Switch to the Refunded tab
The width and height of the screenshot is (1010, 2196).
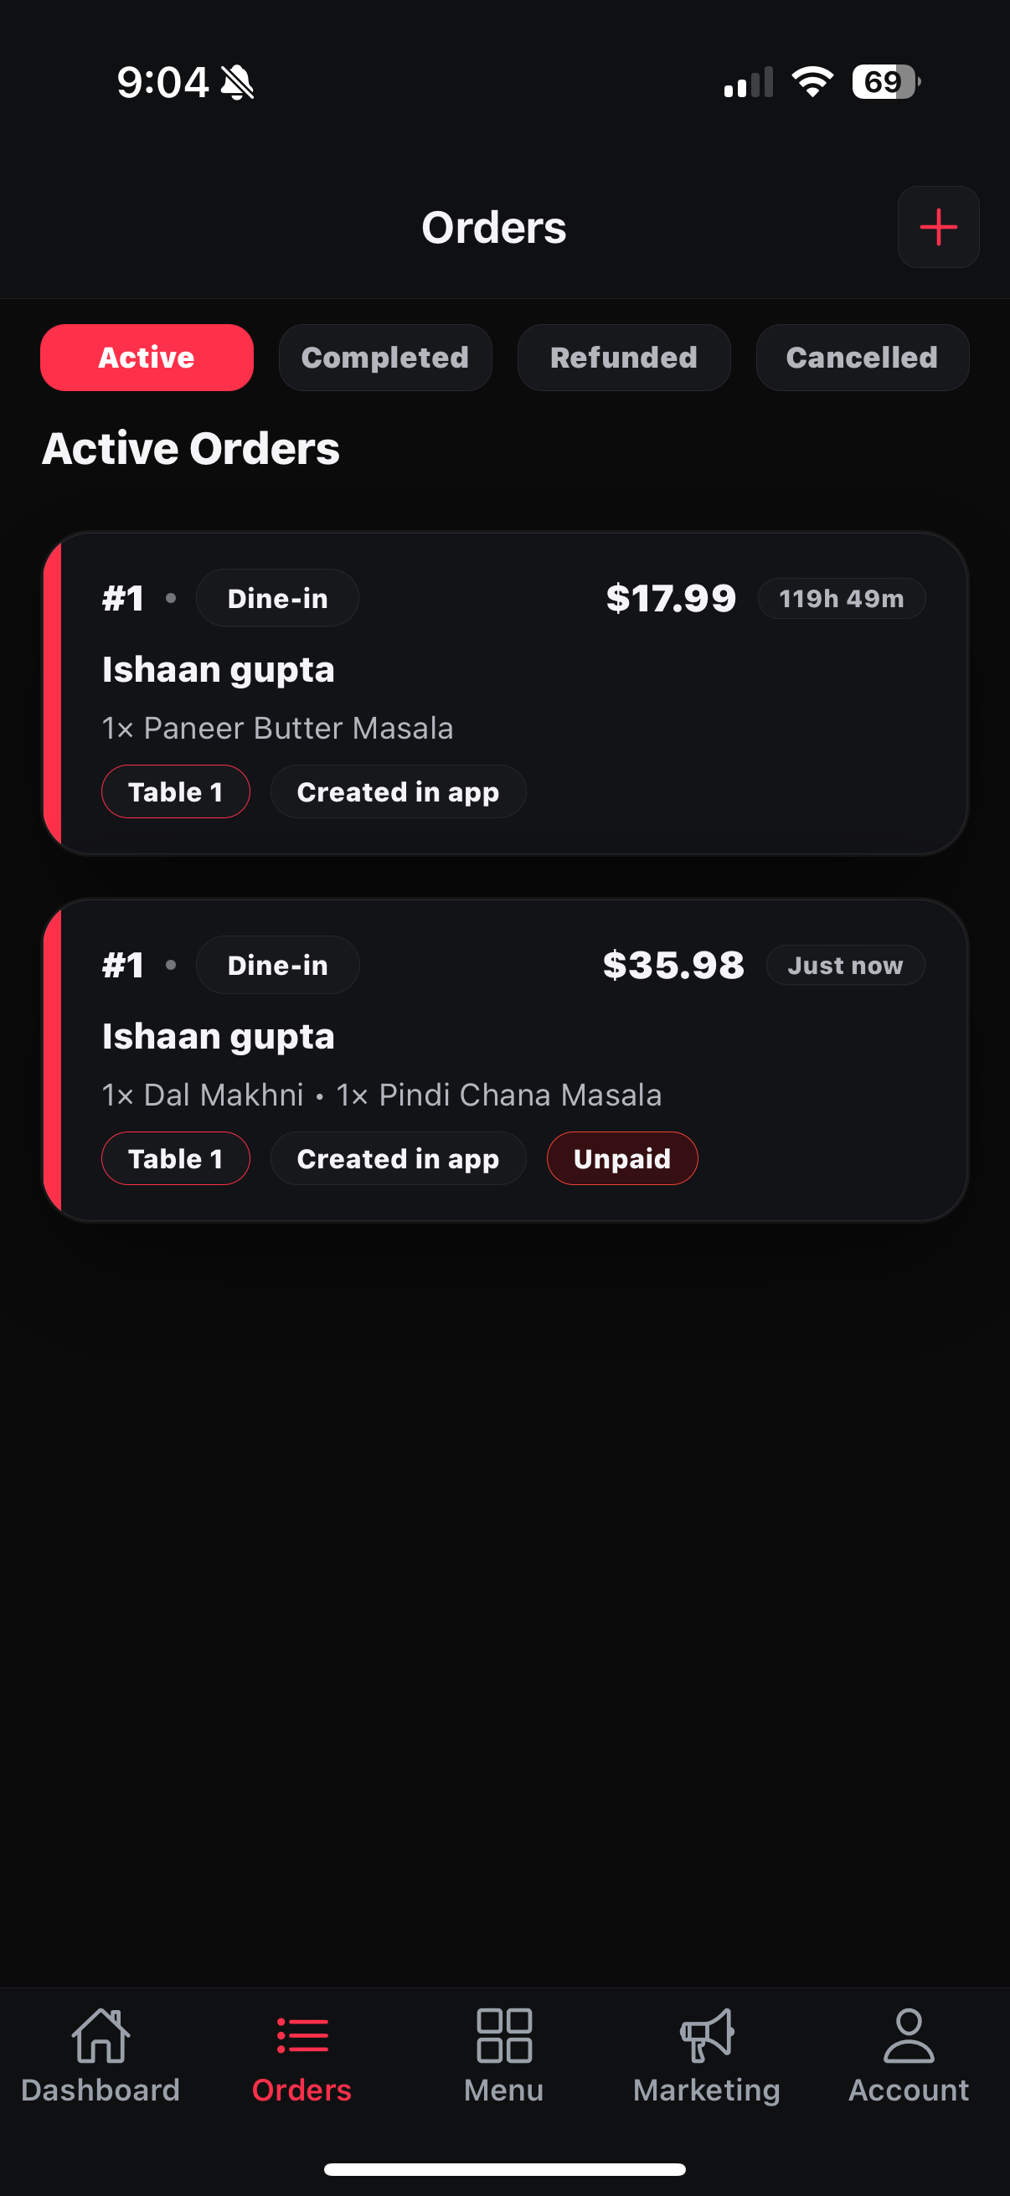tap(624, 358)
